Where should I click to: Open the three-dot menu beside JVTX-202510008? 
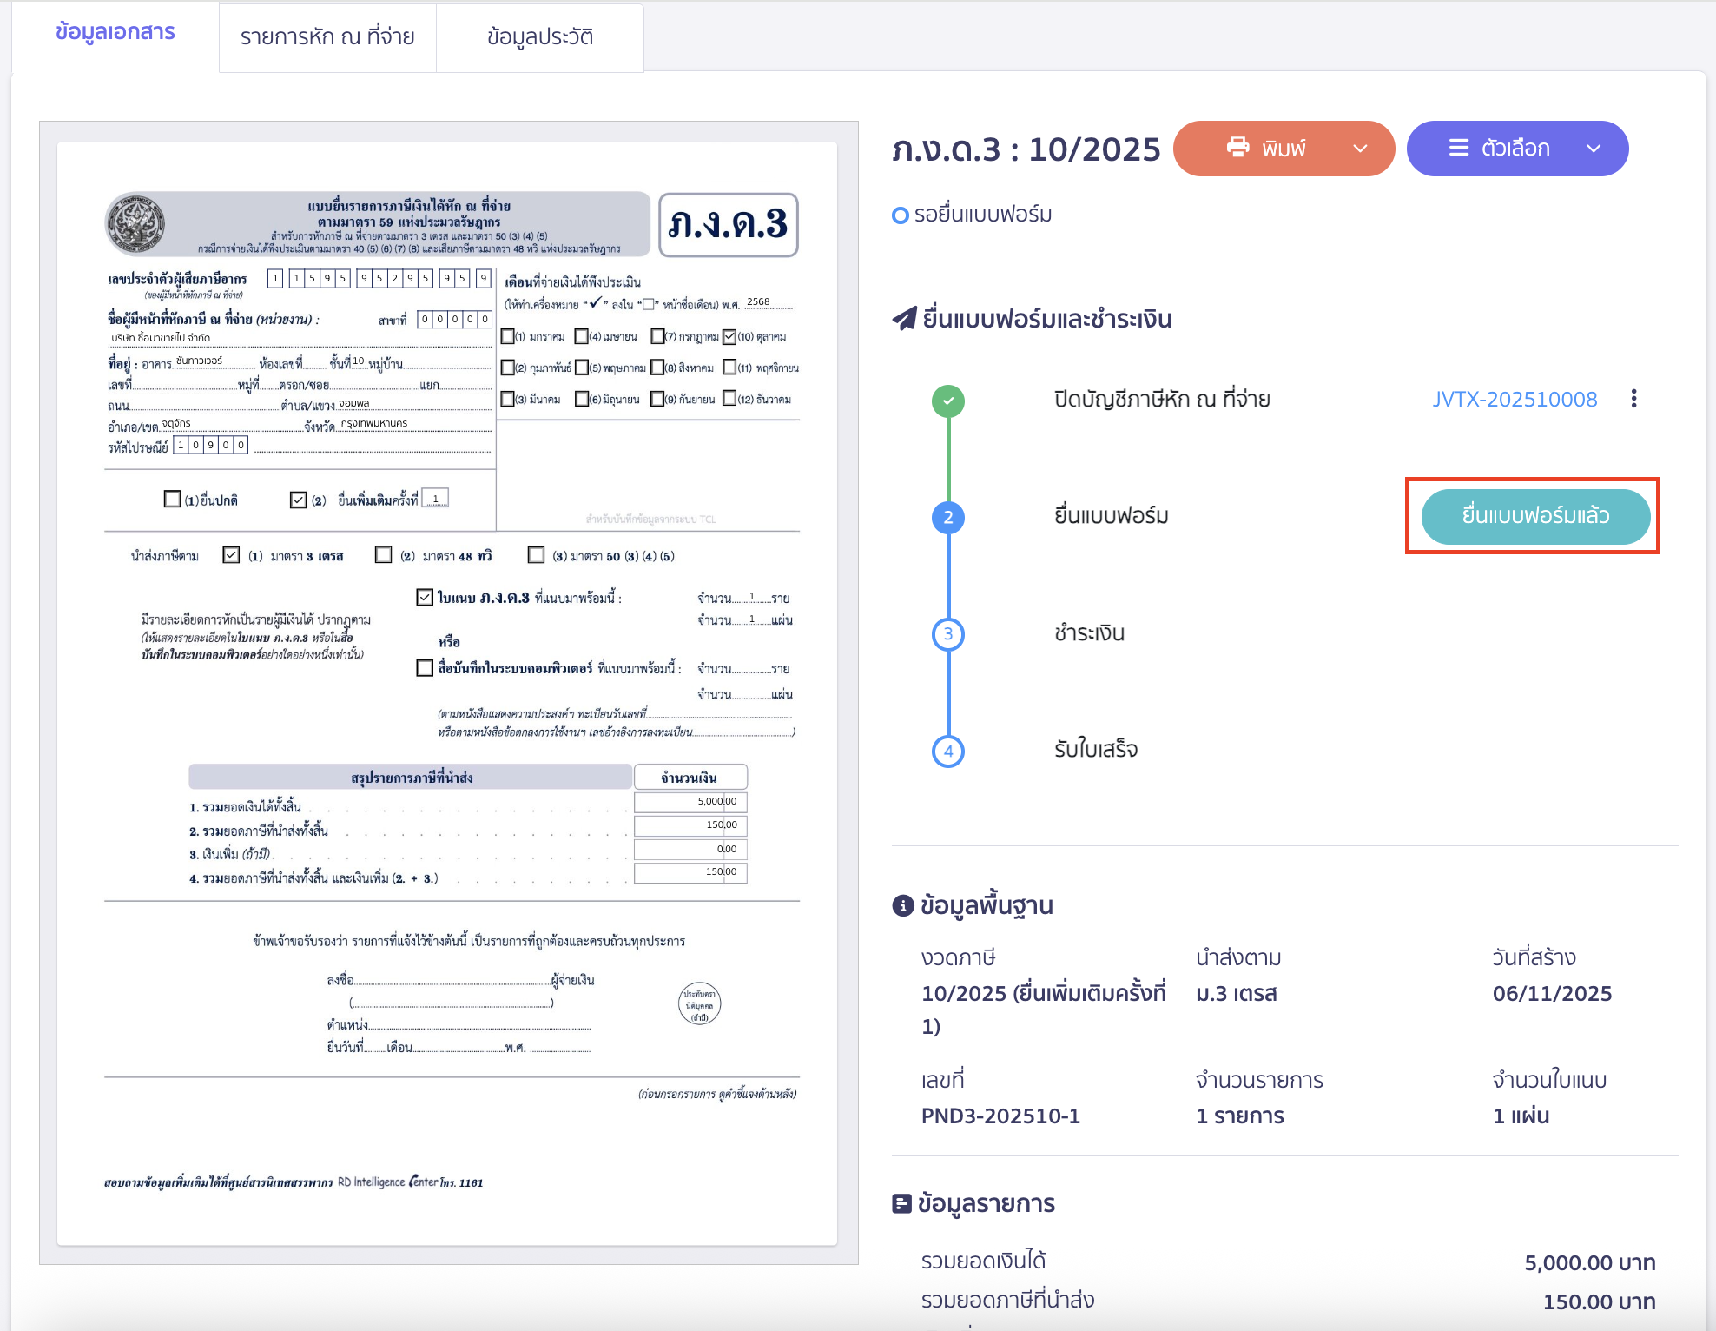[x=1634, y=399]
